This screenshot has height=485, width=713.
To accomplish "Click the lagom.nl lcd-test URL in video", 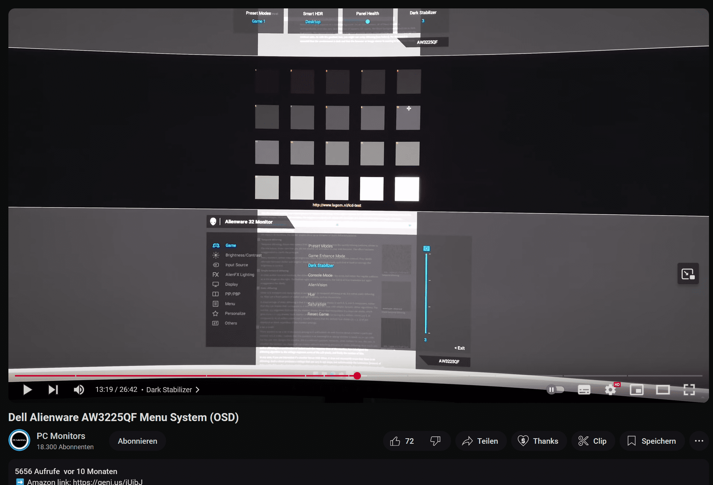I will coord(337,205).
